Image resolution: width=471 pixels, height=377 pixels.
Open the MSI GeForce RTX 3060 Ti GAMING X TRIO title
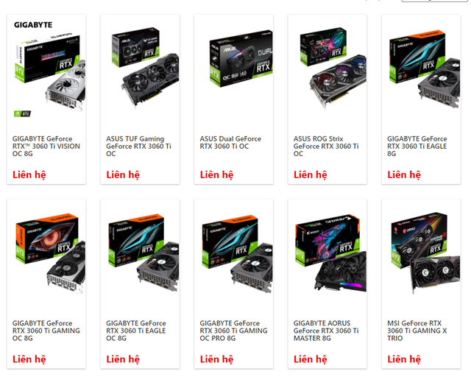click(417, 331)
